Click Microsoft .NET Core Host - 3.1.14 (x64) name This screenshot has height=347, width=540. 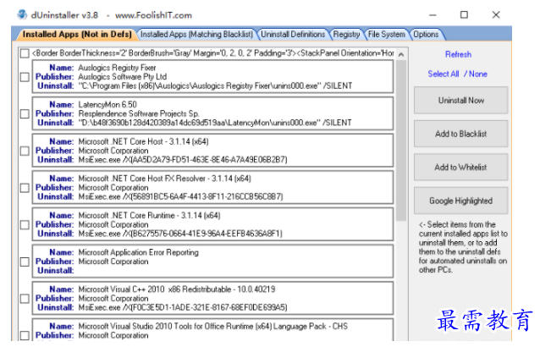coord(143,141)
